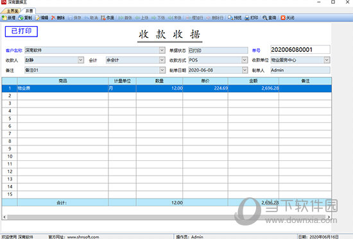Click the 打印 (Print) toolbar icon
The image size is (353, 239).
252,17
